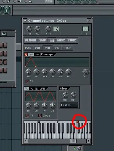
Task: Switch to the SMP tab
Action: (x=43, y=40)
